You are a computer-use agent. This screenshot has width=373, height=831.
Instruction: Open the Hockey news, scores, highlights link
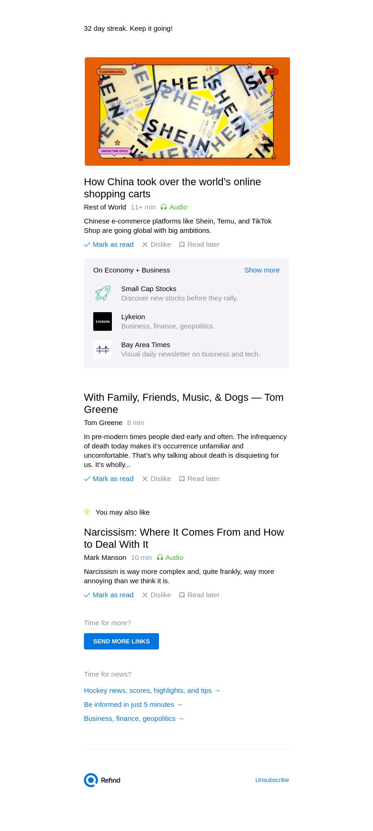click(152, 691)
